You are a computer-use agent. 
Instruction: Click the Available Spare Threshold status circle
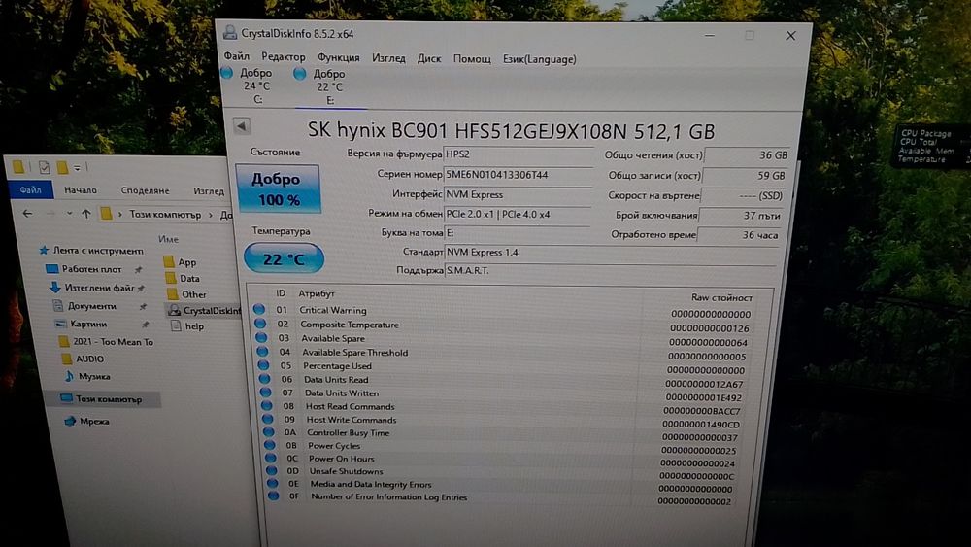click(262, 351)
